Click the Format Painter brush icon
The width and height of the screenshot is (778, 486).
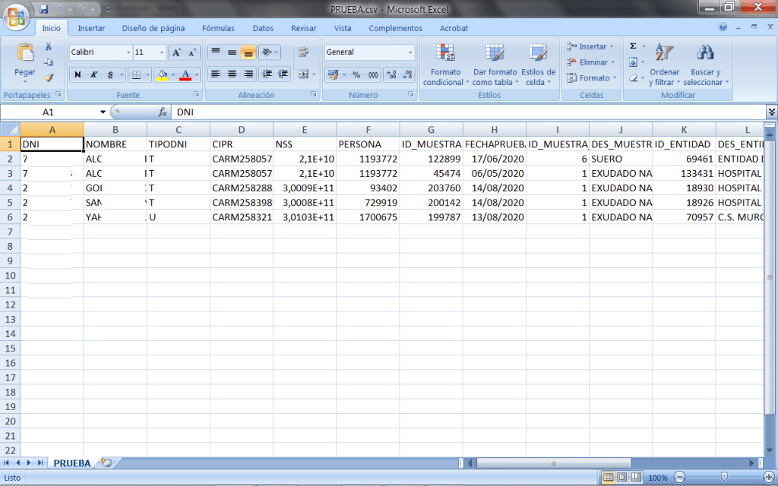[49, 77]
